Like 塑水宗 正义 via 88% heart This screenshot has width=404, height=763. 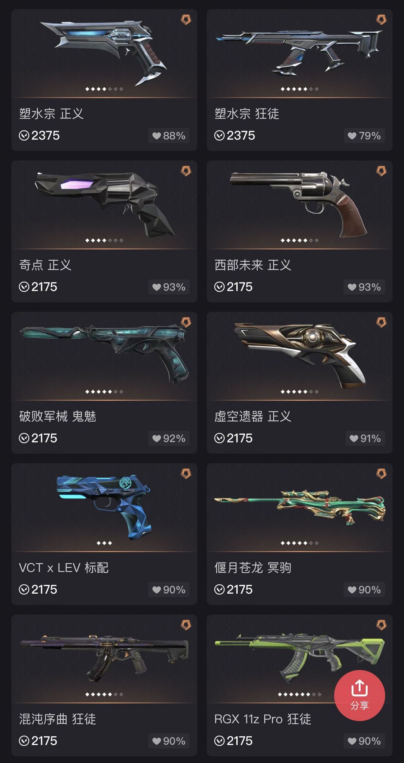169,136
